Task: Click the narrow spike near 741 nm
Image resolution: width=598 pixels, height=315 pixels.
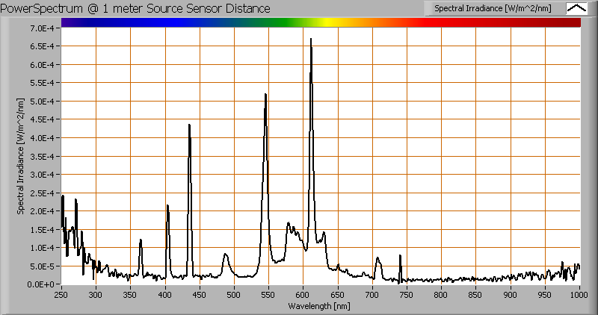Action: click(x=401, y=257)
